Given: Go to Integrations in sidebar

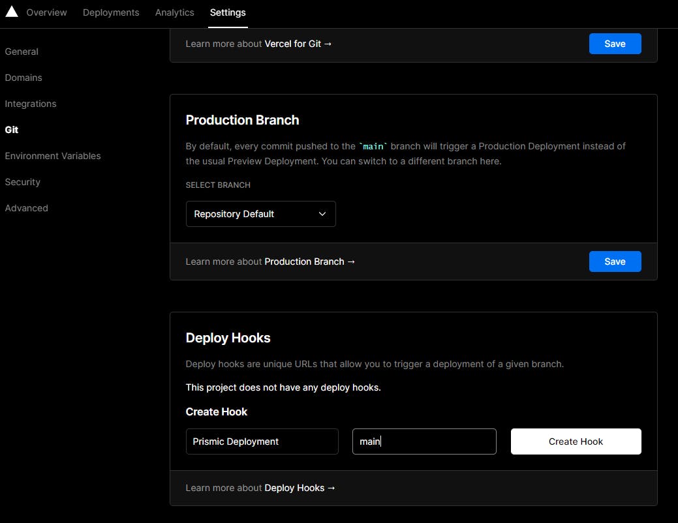Looking at the screenshot, I should click(x=31, y=104).
